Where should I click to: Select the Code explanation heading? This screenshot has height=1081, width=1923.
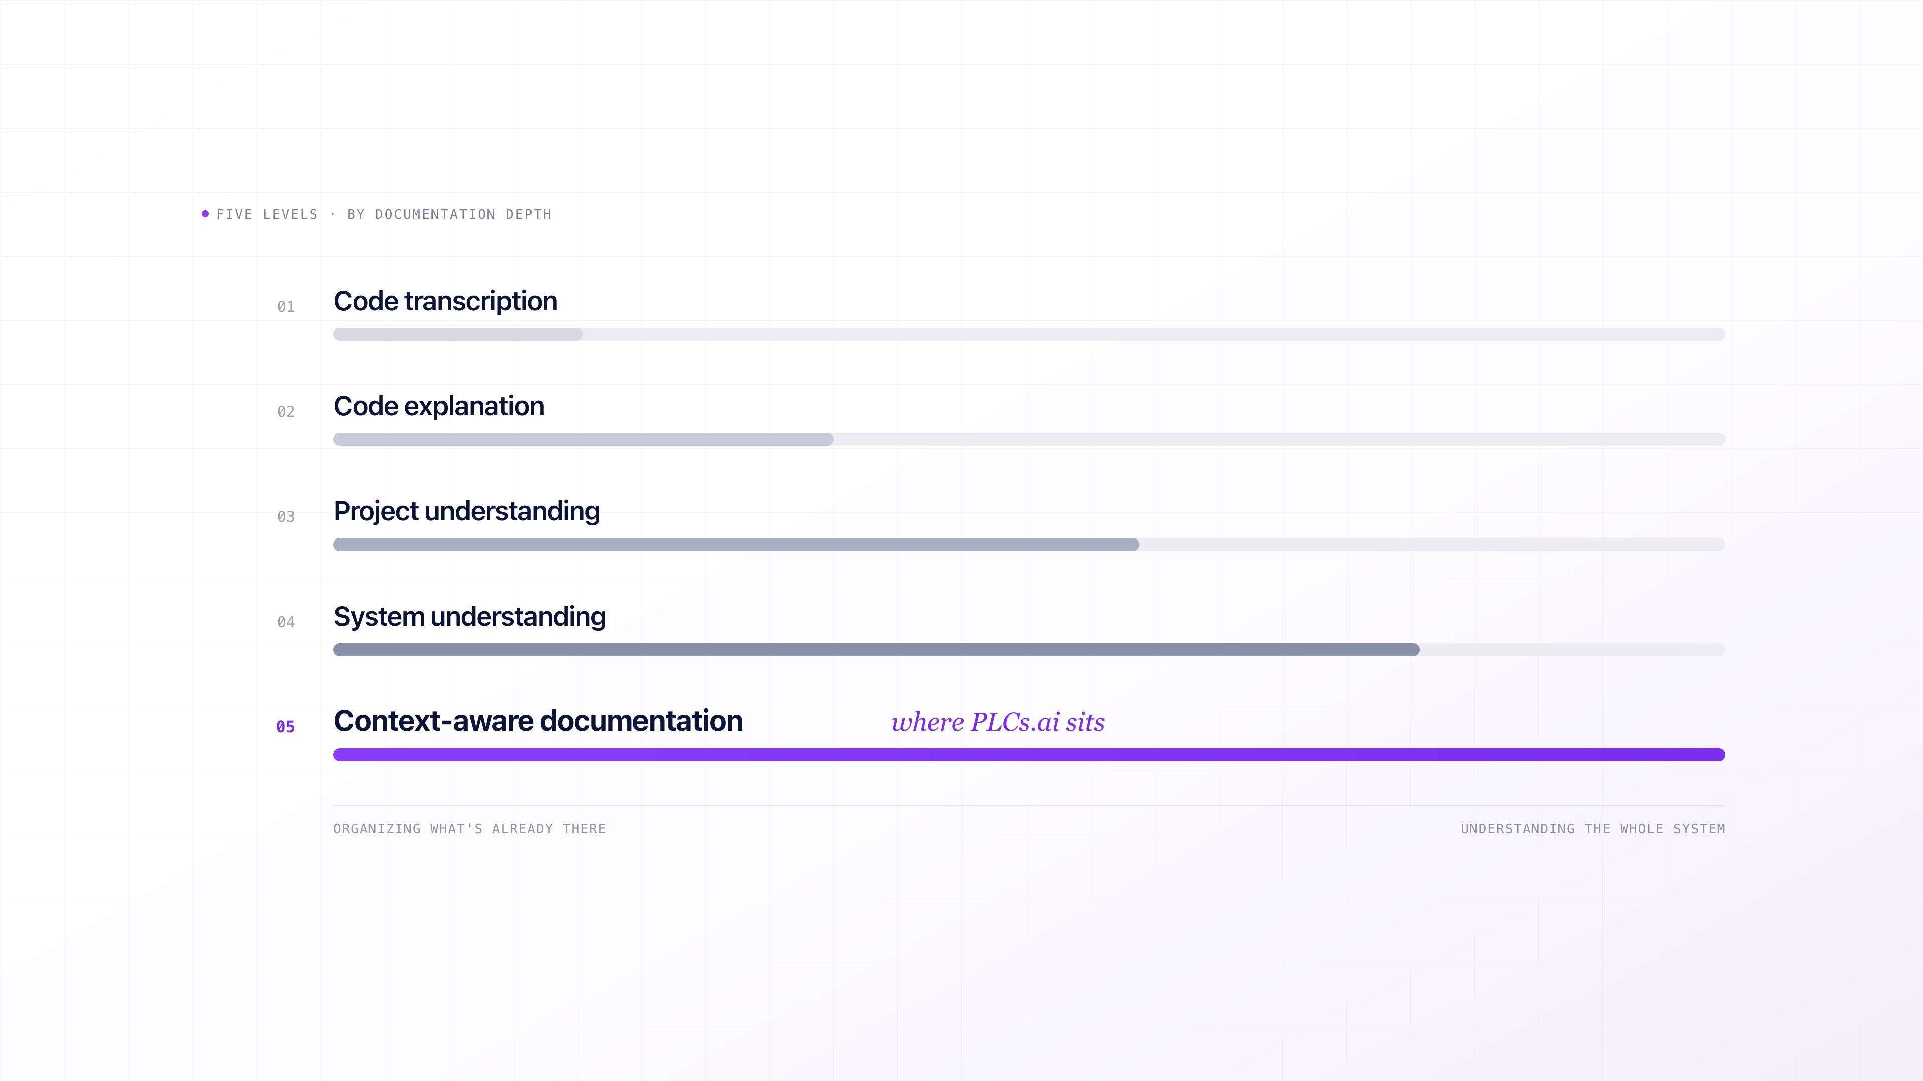click(439, 406)
